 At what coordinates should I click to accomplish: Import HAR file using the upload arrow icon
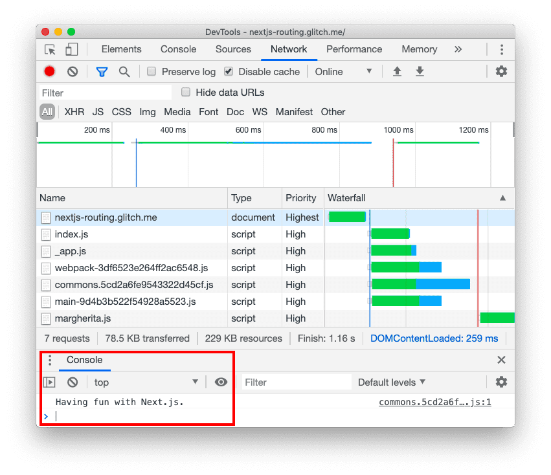click(397, 71)
